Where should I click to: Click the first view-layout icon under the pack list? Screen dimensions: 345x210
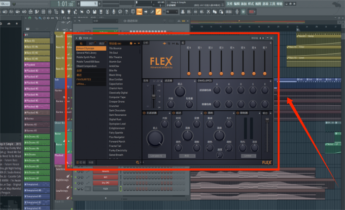tap(78, 162)
